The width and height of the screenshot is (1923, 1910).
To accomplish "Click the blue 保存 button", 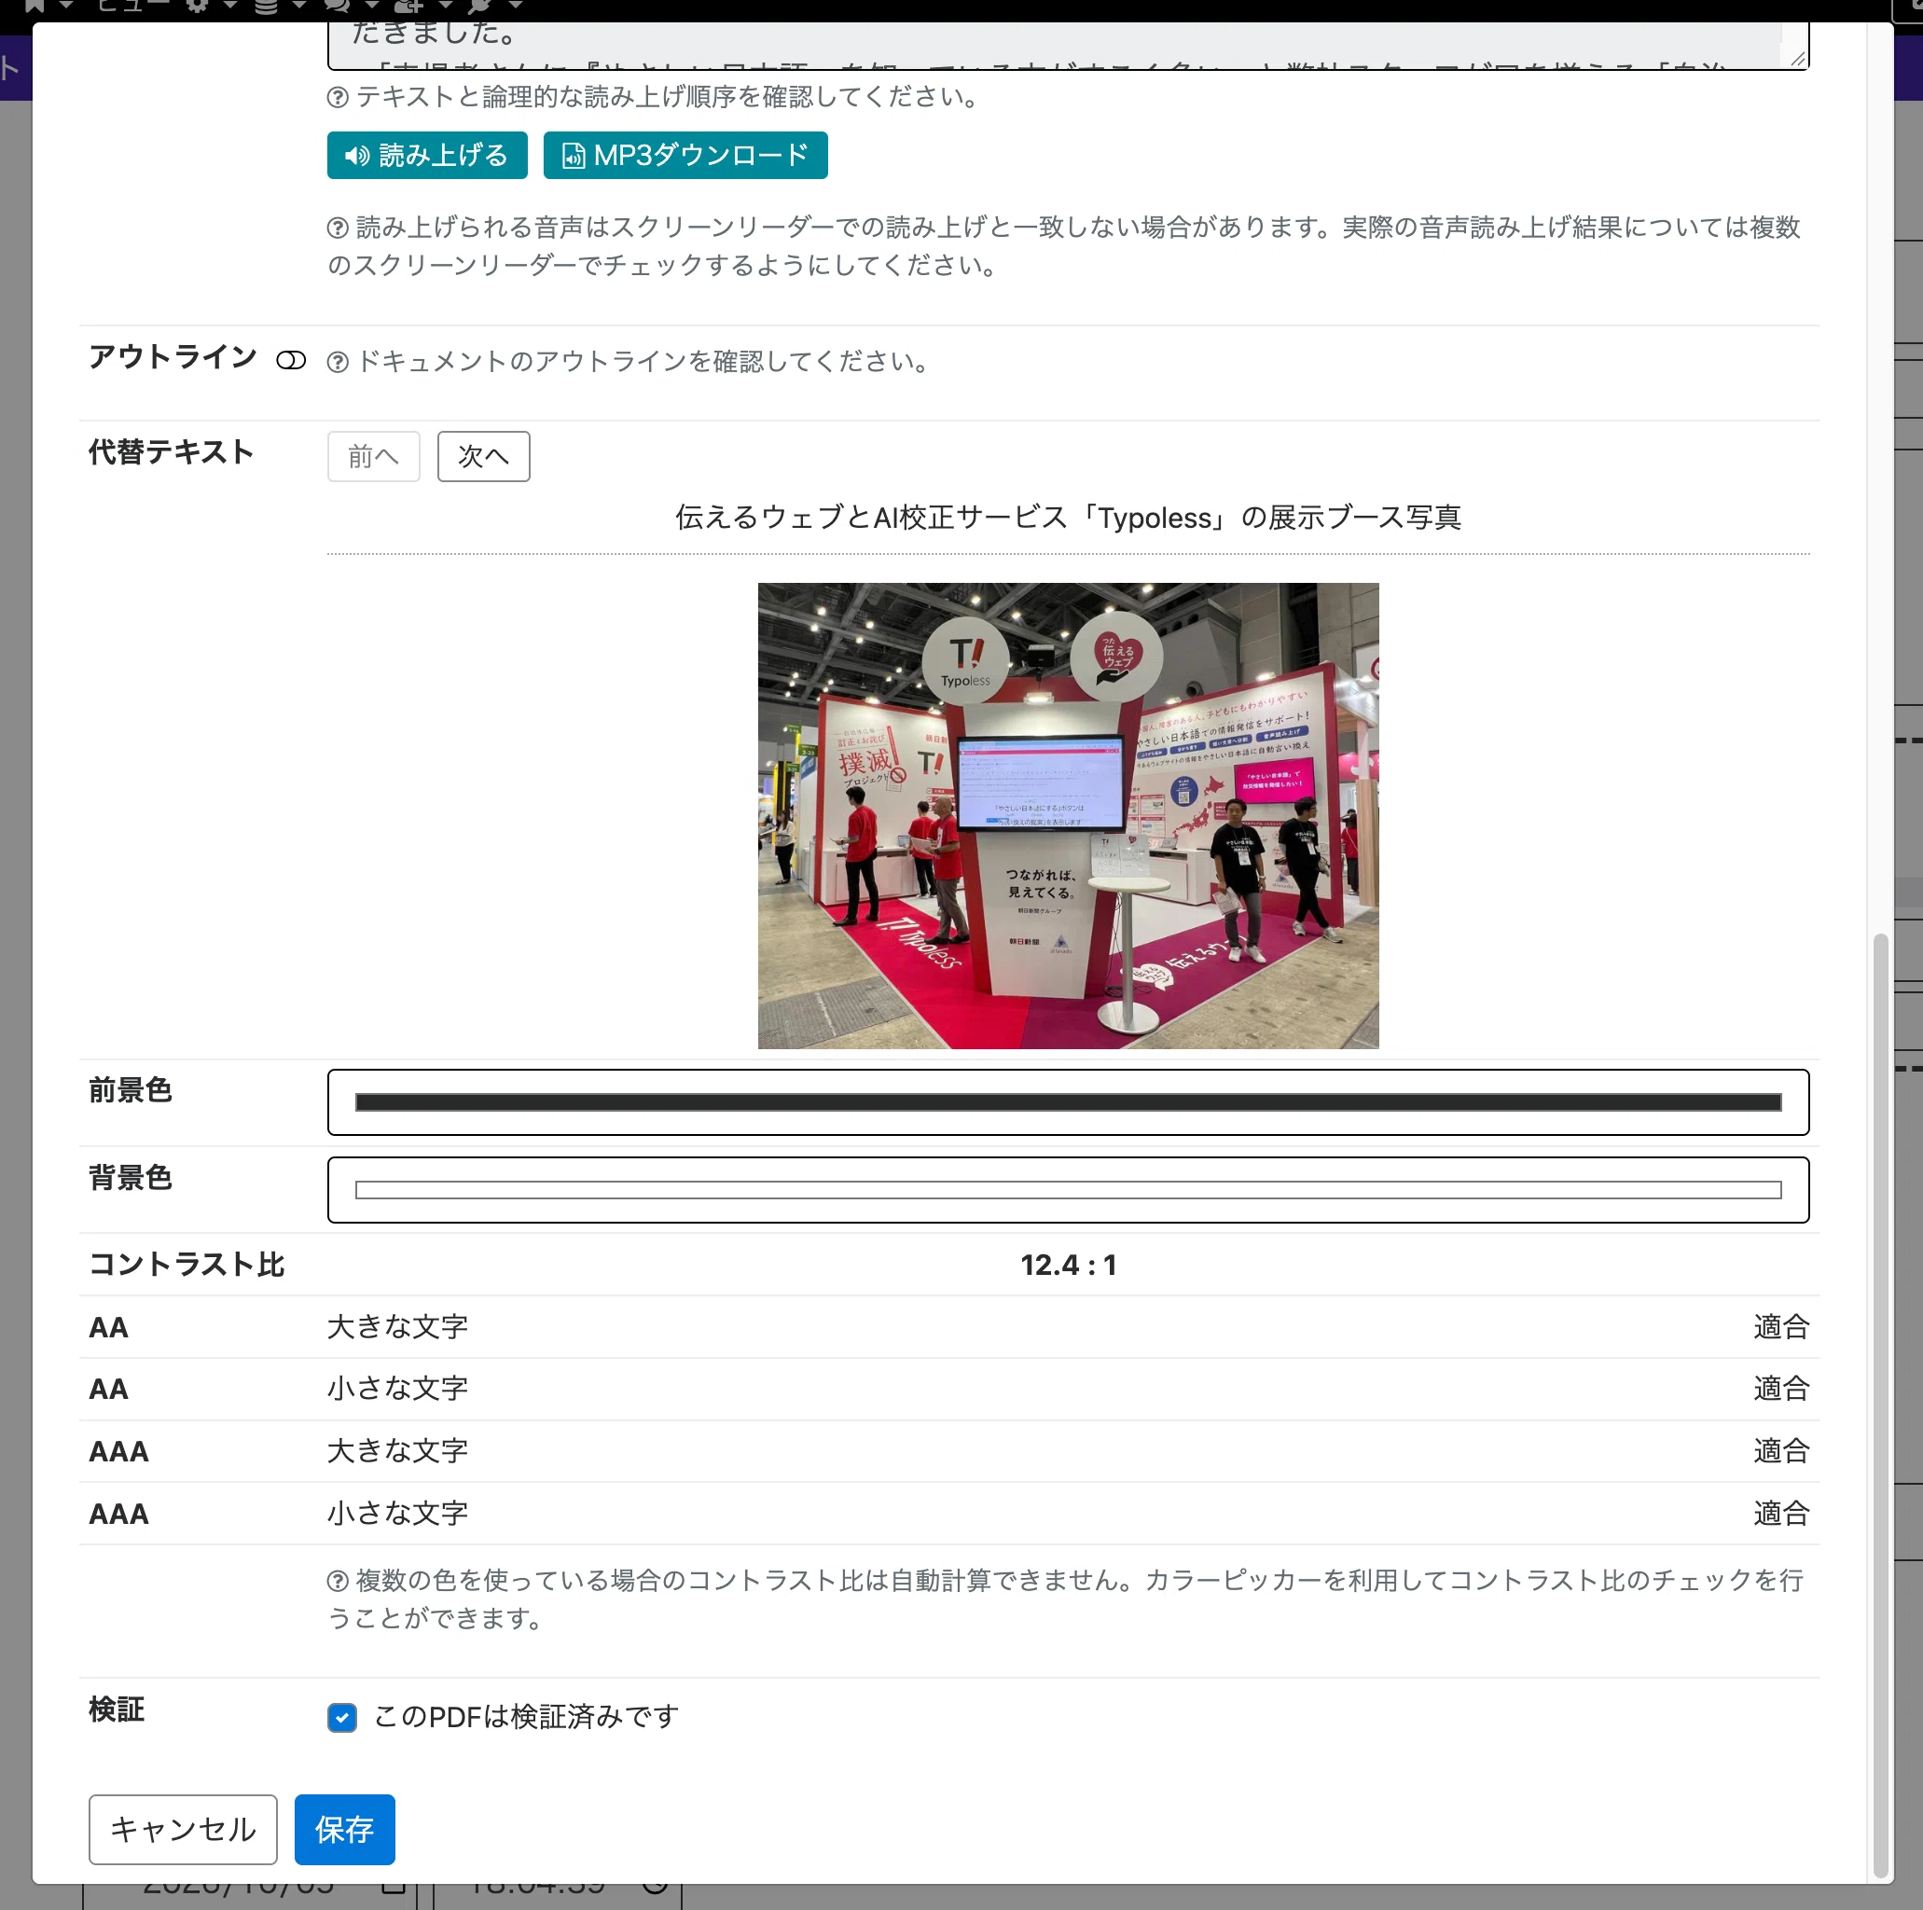I will pos(344,1830).
